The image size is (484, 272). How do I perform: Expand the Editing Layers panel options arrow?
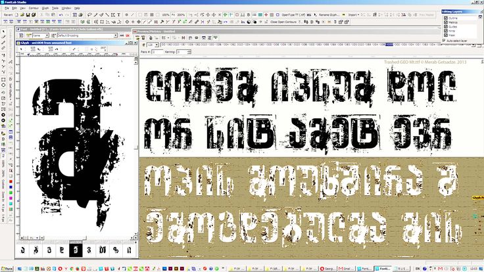click(x=480, y=17)
